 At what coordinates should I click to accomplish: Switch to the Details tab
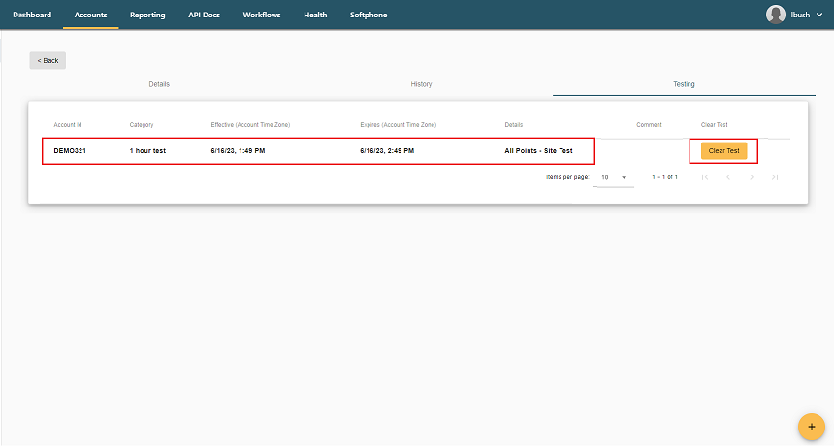click(x=159, y=84)
